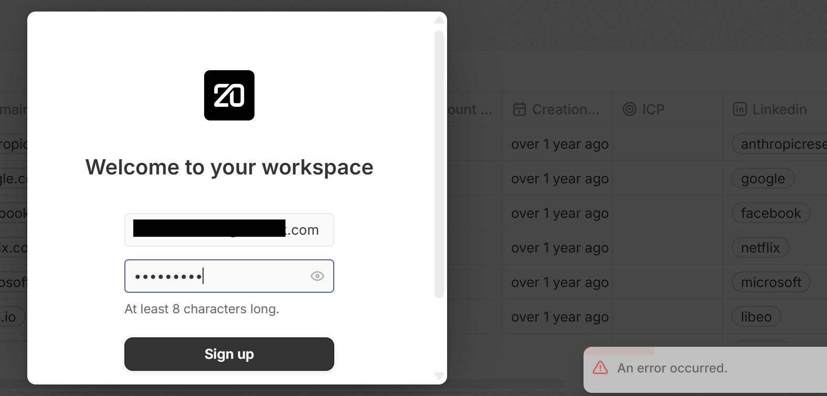Click the LinkedIn icon in column header

[739, 109]
